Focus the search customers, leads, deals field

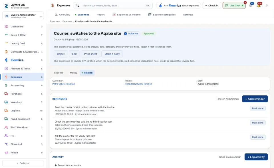[113, 6]
